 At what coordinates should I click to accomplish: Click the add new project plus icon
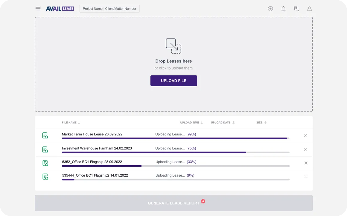[x=270, y=9]
